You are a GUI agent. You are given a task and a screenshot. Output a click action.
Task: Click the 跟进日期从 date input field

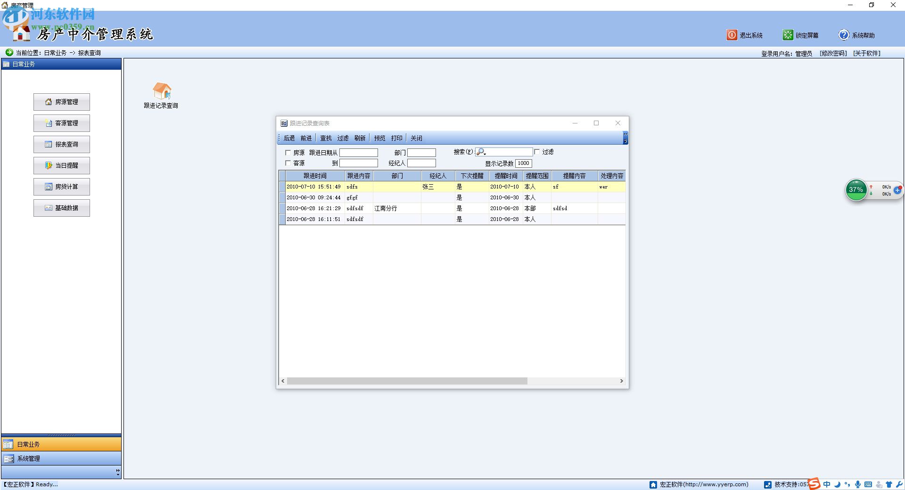point(359,153)
